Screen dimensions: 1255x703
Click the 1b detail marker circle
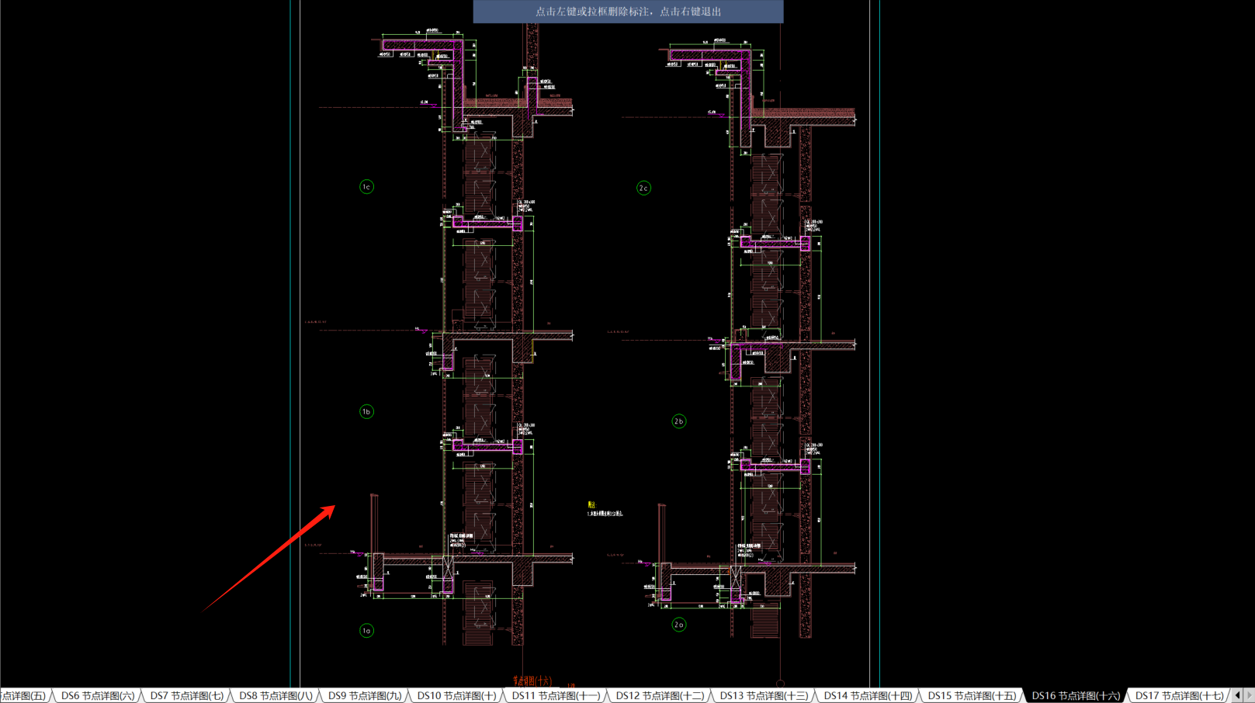tap(366, 412)
